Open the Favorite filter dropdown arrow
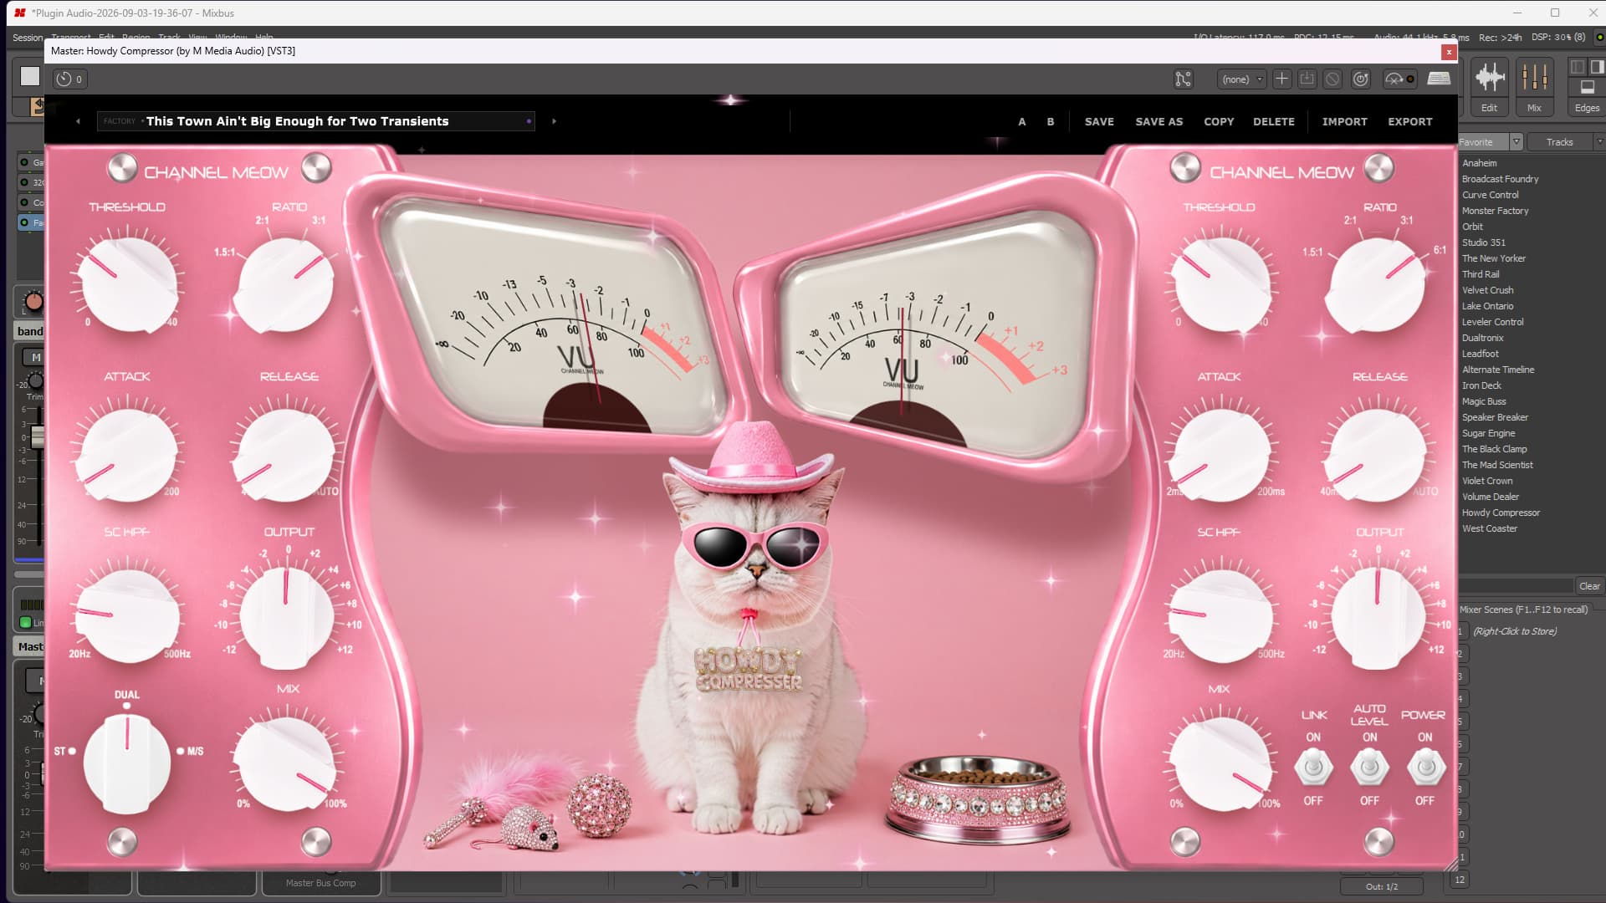The image size is (1606, 903). click(x=1516, y=142)
